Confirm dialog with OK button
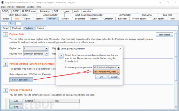Image resolution: width=179 pixels, height=111 pixels. click(101, 77)
